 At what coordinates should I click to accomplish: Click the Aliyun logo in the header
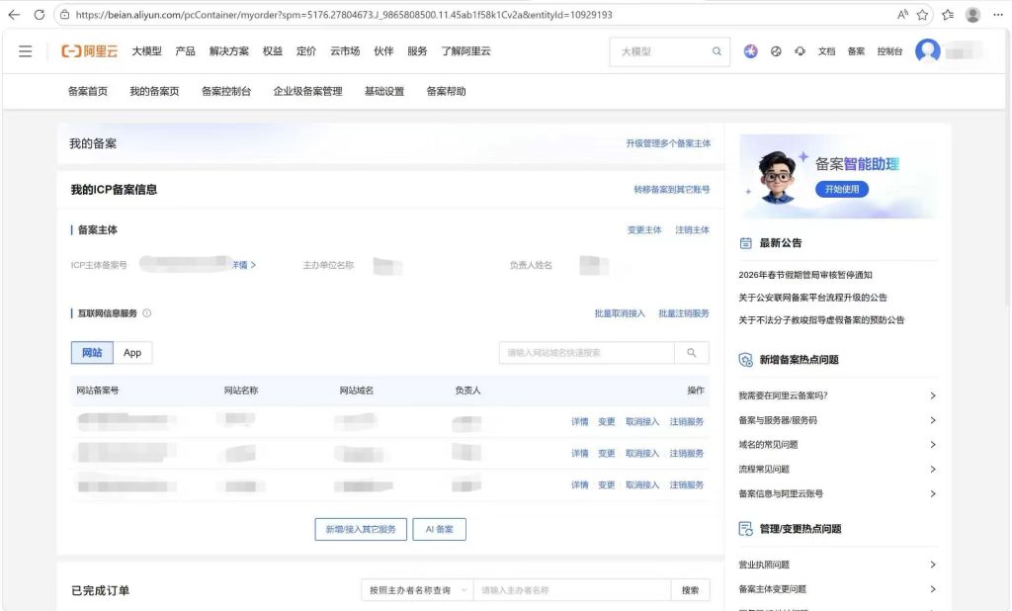[90, 51]
